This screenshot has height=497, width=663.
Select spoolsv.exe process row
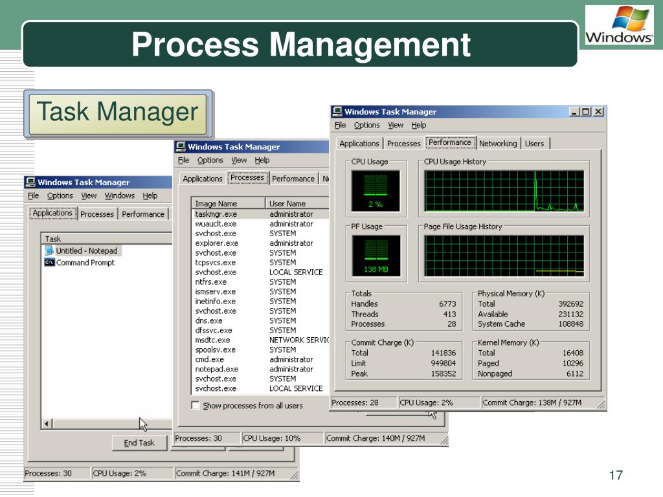point(260,350)
